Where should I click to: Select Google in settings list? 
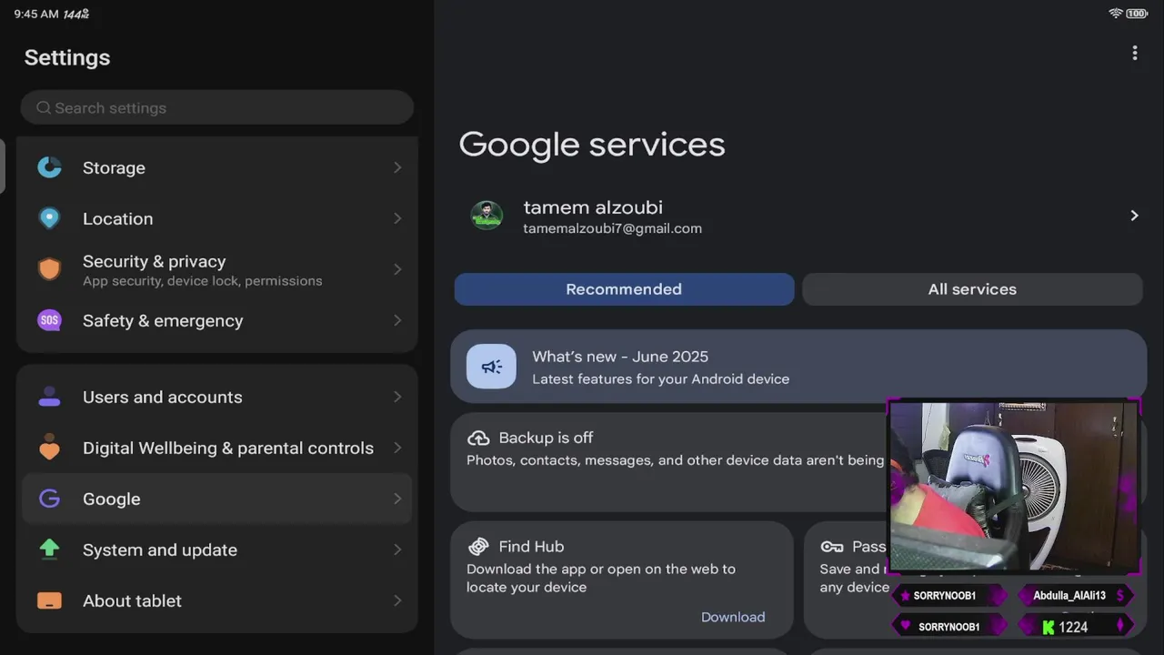217,499
